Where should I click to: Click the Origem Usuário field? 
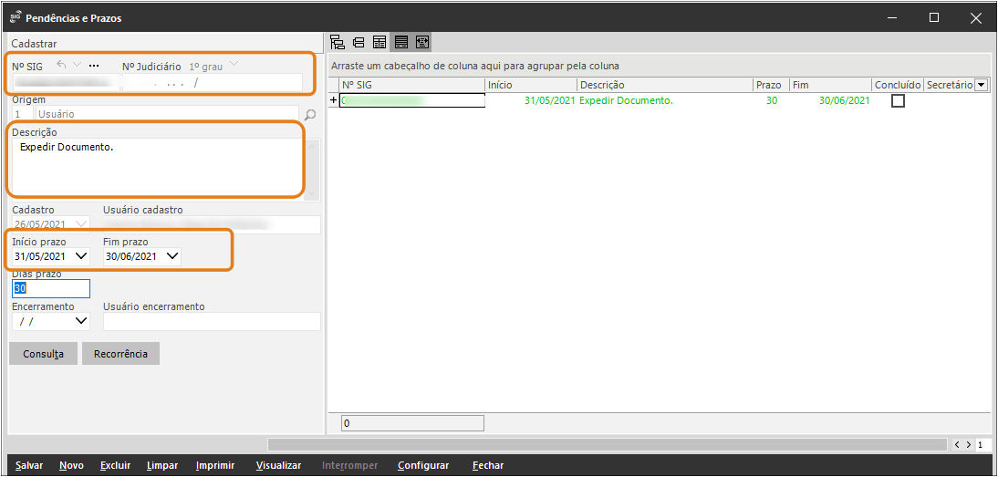coord(167,115)
